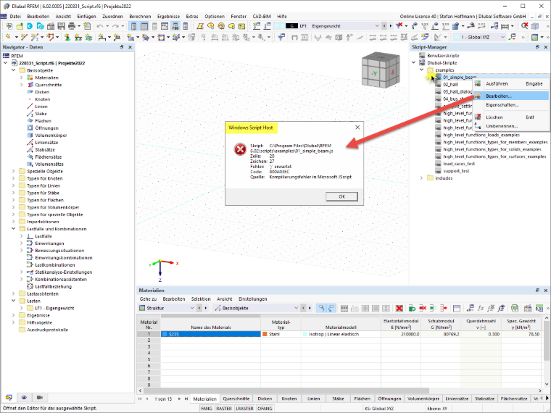The width and height of the screenshot is (551, 413).
Task: Click the new line star icon in toolbar
Action: point(23,37)
